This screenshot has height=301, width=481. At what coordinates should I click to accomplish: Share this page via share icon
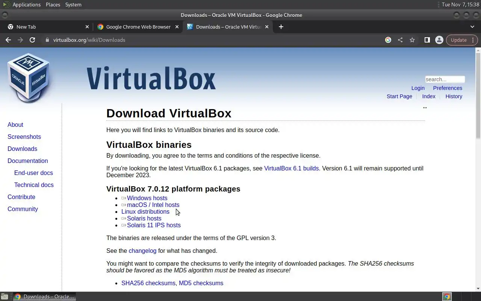coord(400,40)
